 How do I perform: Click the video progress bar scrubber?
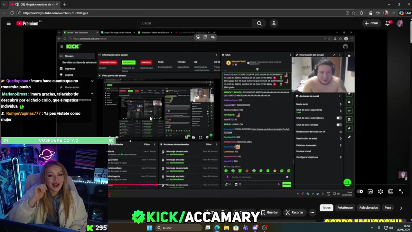pos(156,185)
